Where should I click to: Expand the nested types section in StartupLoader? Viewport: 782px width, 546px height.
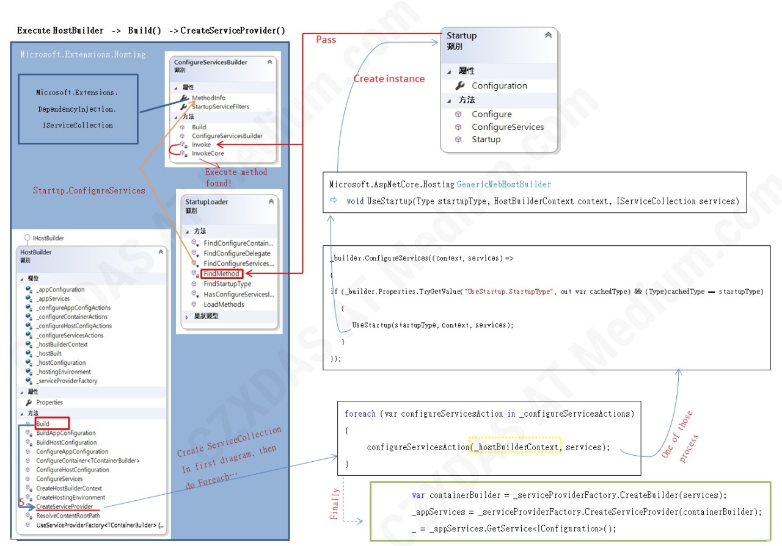[188, 317]
